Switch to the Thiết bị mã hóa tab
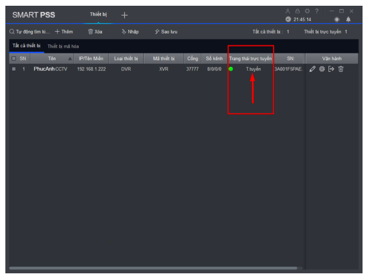This screenshot has width=367, height=280. [63, 46]
